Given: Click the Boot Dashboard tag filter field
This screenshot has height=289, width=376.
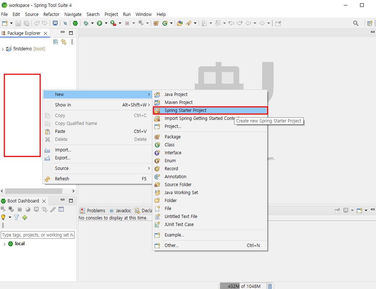Looking at the screenshot, I should pyautogui.click(x=38, y=235).
